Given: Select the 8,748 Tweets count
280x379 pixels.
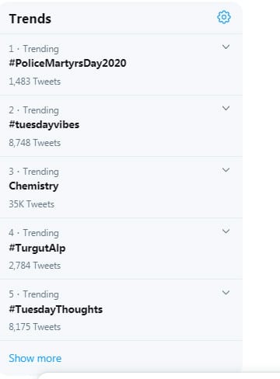Looking at the screenshot, I should (35, 143).
